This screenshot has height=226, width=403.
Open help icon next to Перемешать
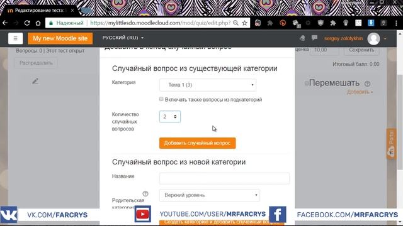coord(367,83)
